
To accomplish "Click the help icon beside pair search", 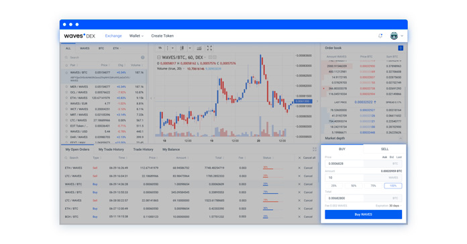I will click(x=143, y=58).
